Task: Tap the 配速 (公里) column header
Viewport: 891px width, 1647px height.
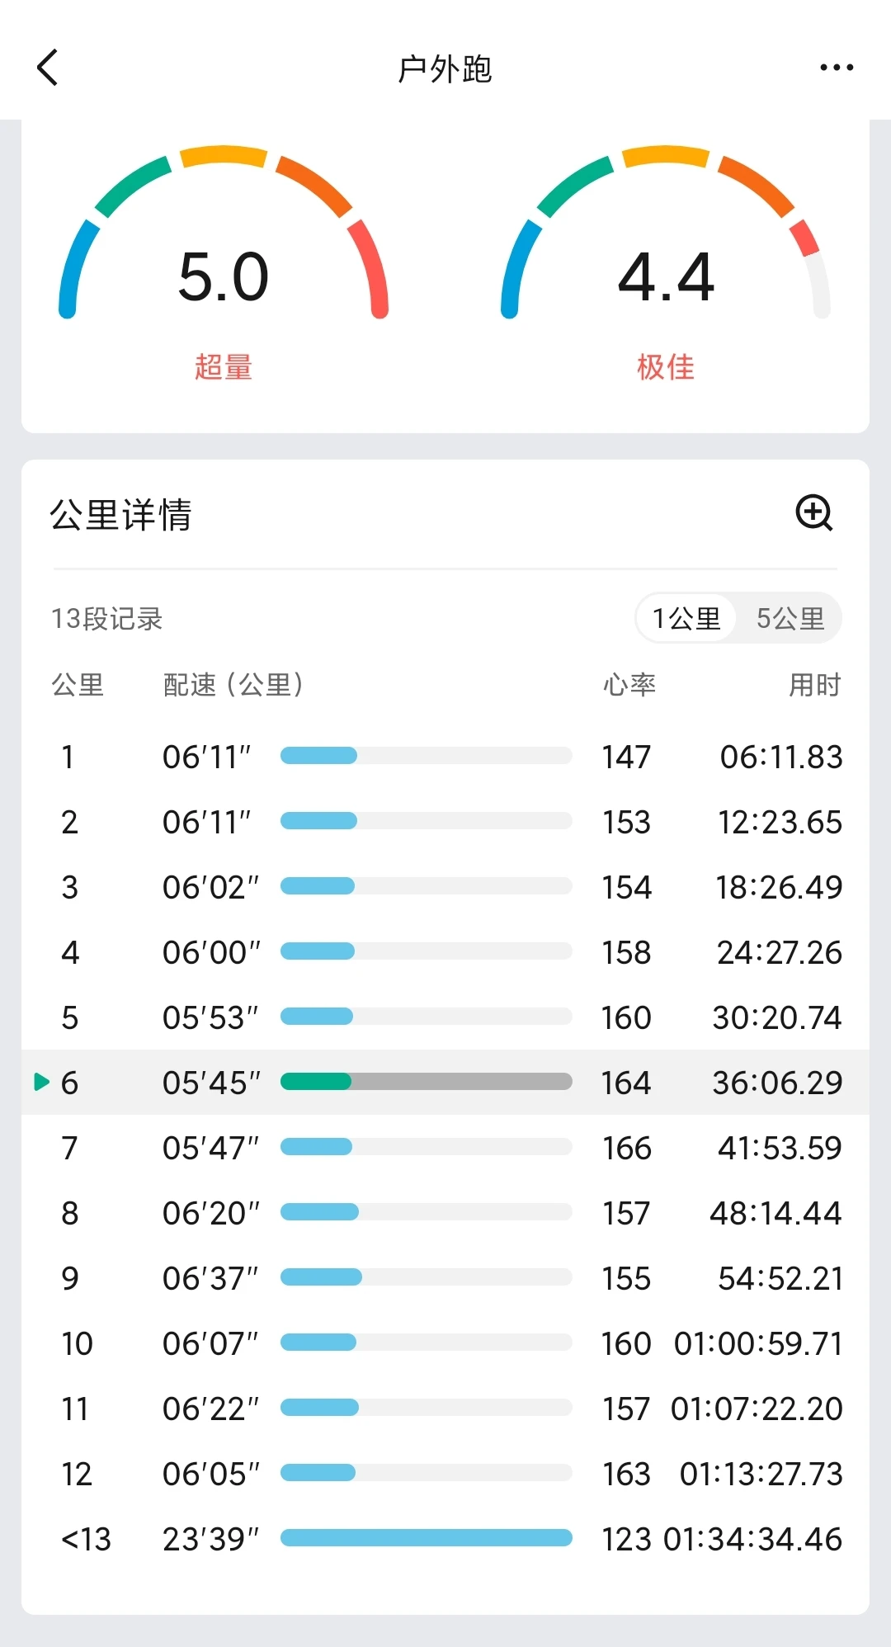Action: 233,685
